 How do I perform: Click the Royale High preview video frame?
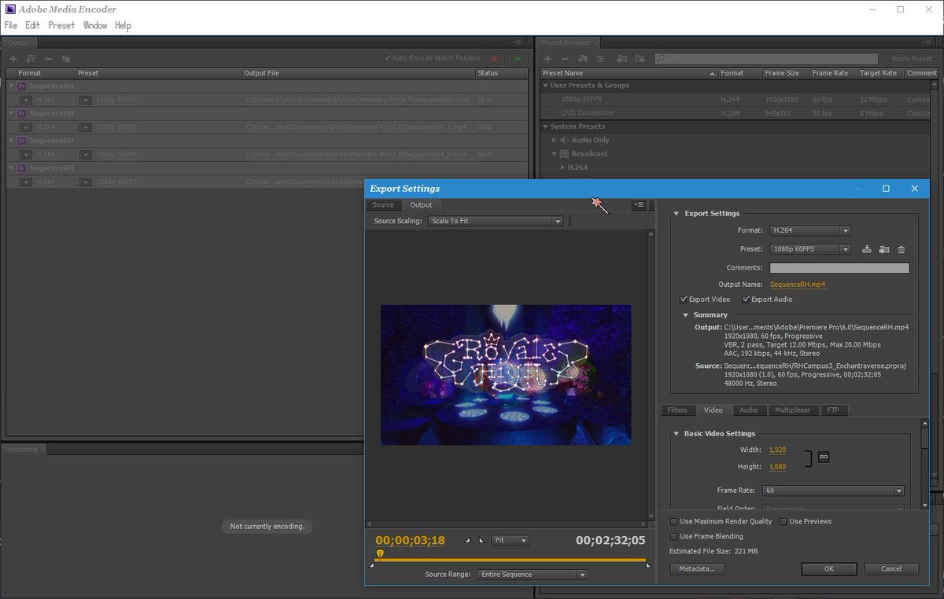(506, 375)
